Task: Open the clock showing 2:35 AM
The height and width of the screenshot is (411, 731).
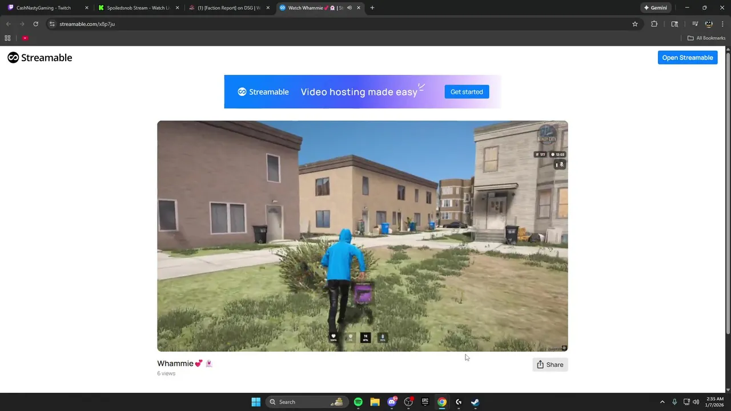Action: click(715, 402)
